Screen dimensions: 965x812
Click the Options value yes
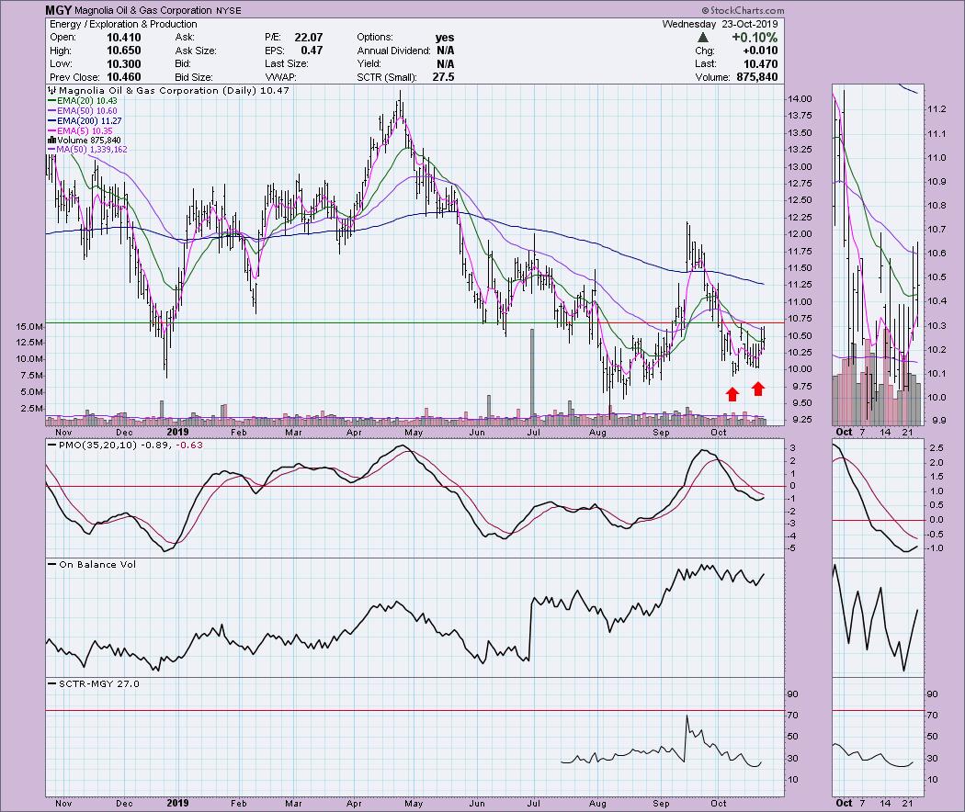[x=444, y=38]
